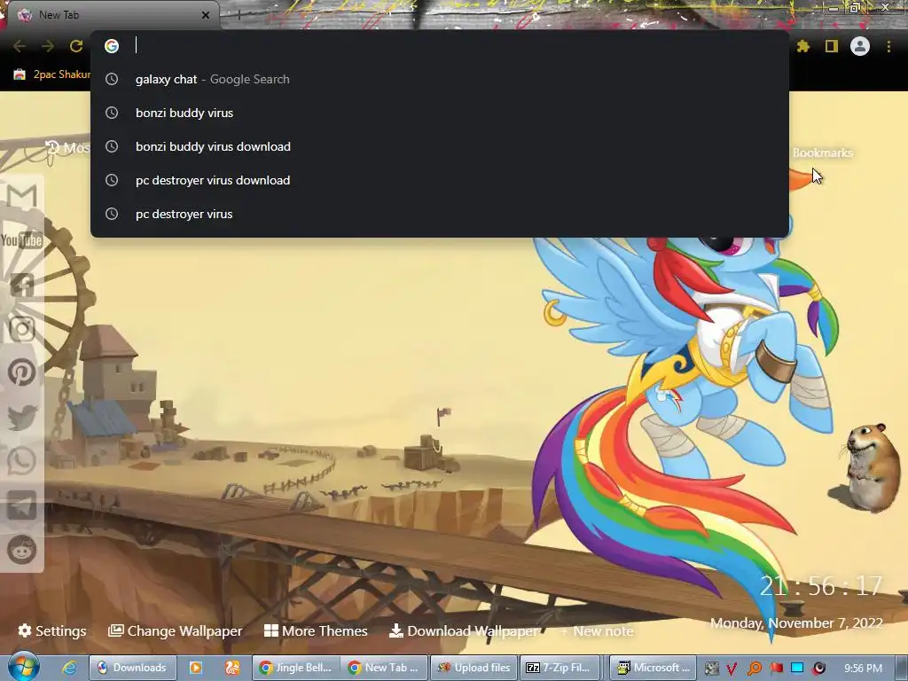Image resolution: width=908 pixels, height=681 pixels.
Task: Open the UC Browser taskbar icon
Action: (232, 668)
